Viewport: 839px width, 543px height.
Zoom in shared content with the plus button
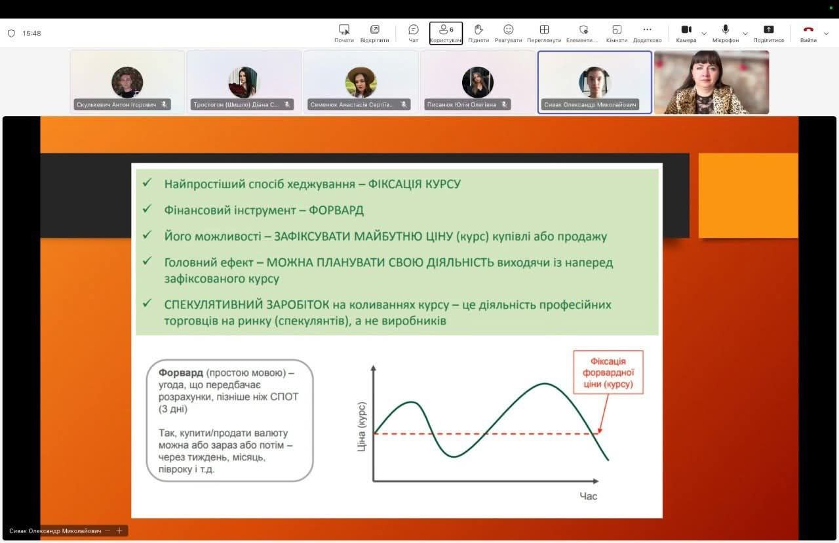pyautogui.click(x=119, y=531)
